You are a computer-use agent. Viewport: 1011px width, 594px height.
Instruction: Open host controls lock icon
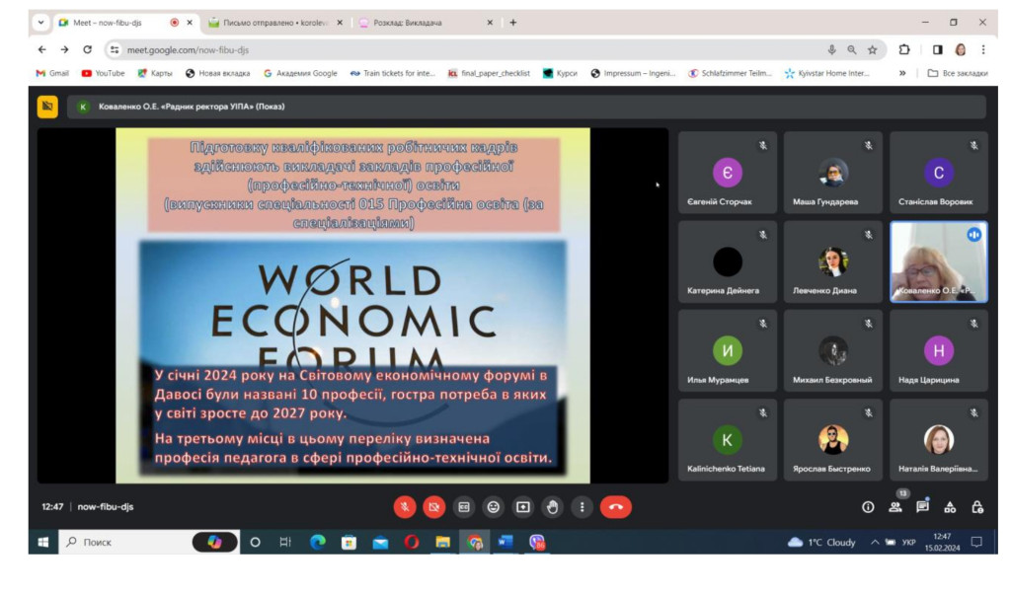click(x=977, y=507)
